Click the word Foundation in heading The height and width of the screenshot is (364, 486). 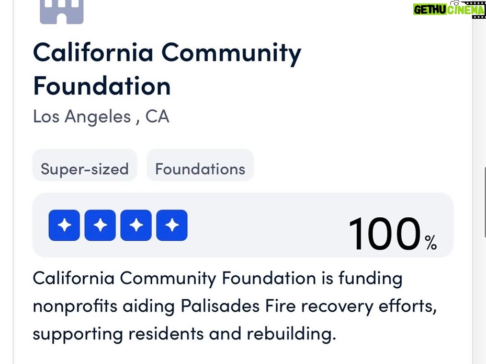point(102,86)
